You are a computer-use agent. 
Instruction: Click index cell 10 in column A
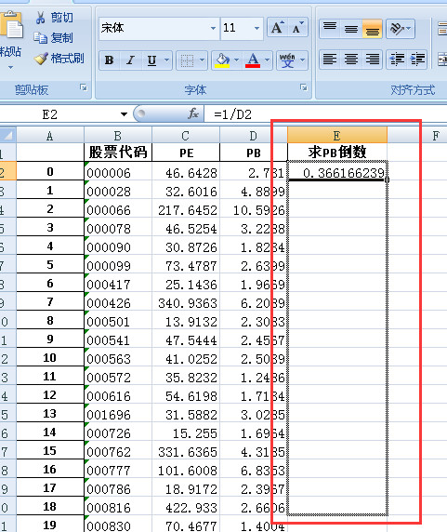(50, 357)
